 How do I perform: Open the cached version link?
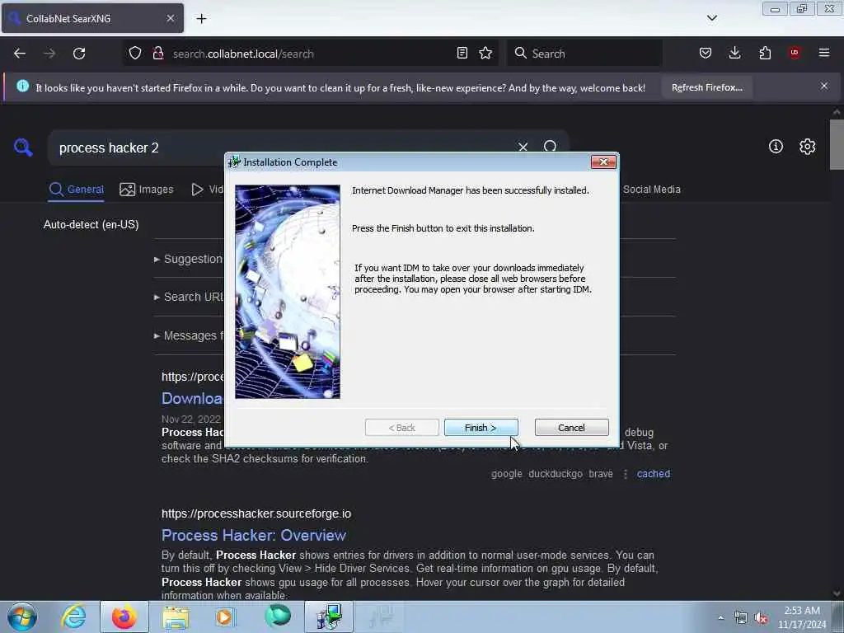(x=654, y=474)
